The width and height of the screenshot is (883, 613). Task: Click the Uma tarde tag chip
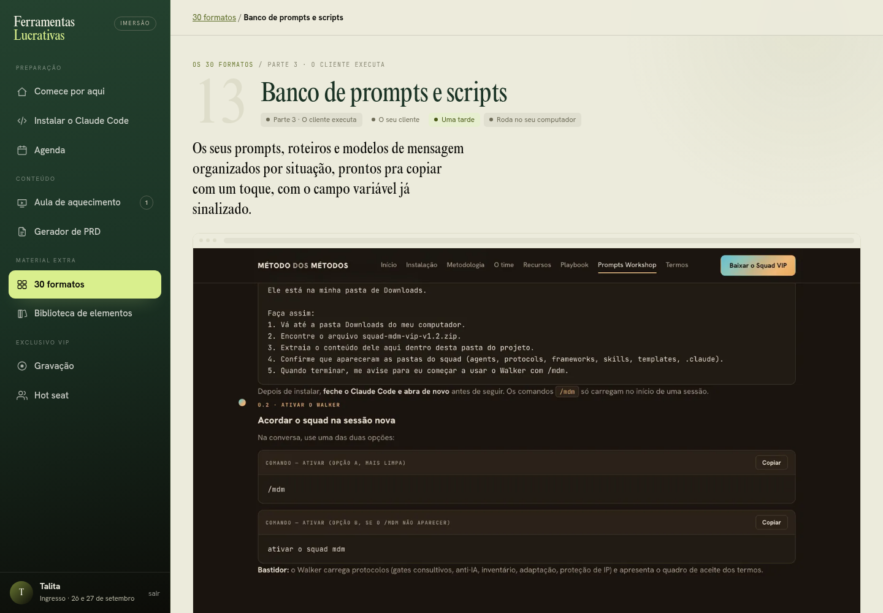[x=454, y=120]
